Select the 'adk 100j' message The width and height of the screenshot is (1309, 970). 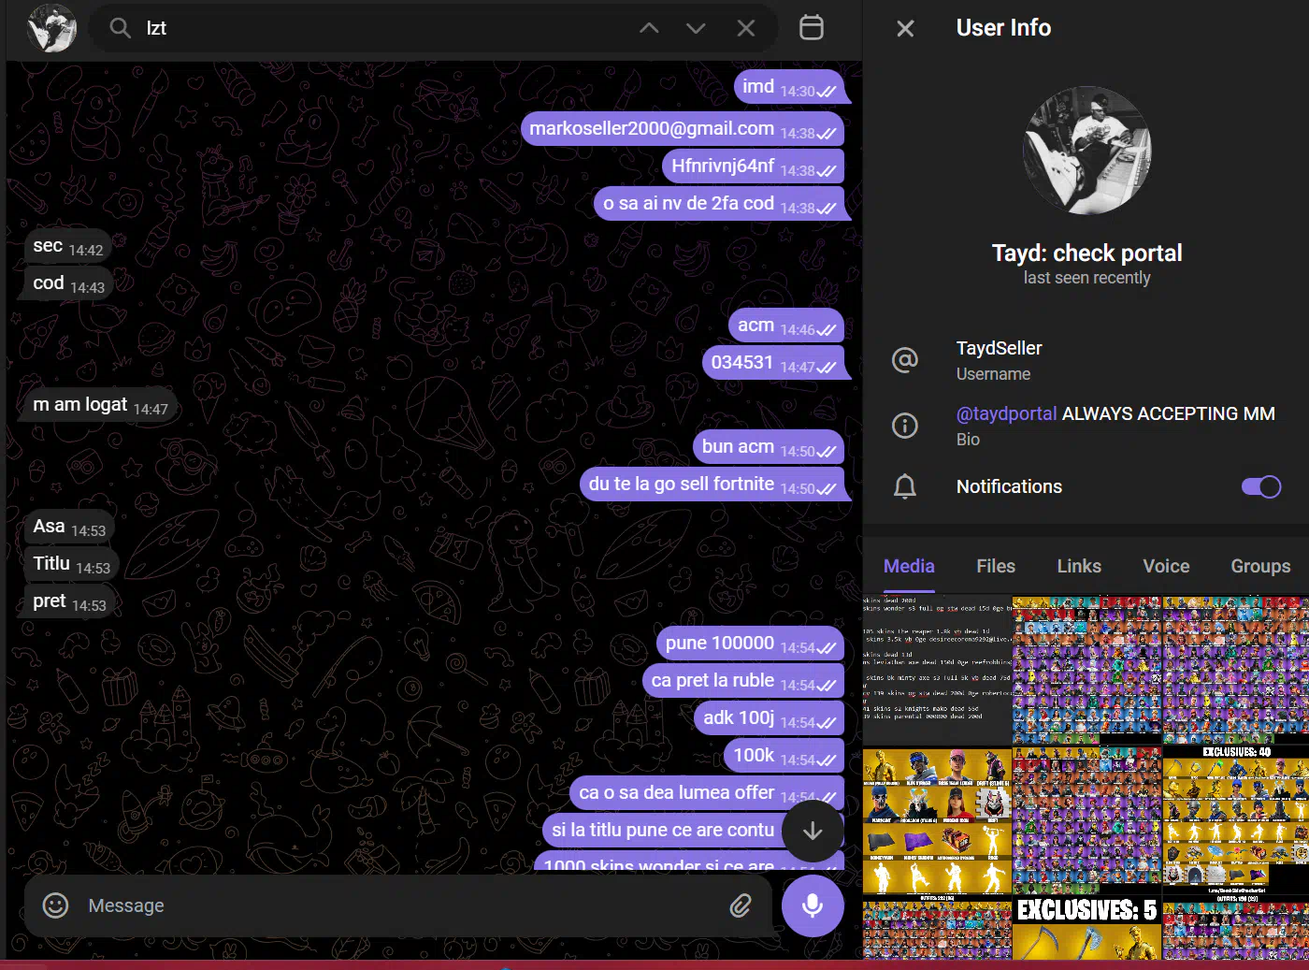769,718
